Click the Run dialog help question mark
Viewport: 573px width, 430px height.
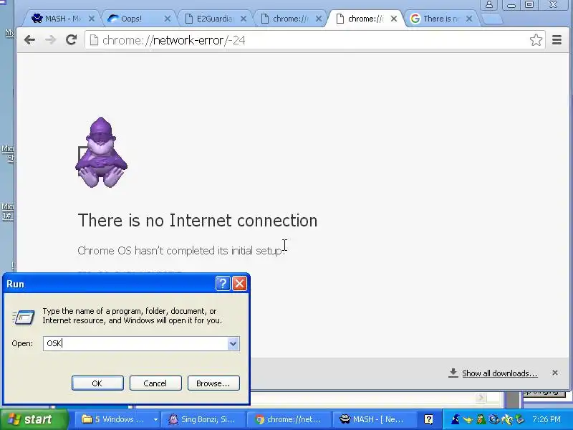[223, 283]
